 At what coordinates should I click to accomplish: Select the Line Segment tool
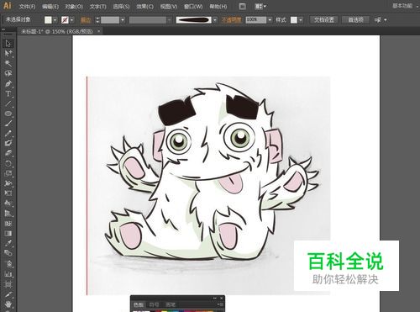point(8,103)
